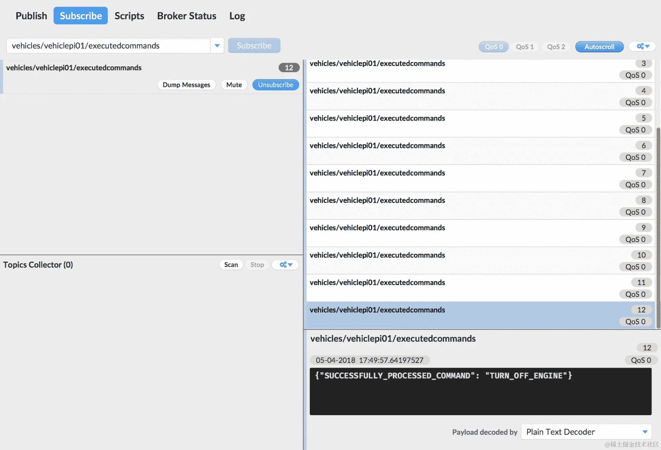This screenshot has height=450, width=661.
Task: Click the QoS 0 badge in message 7
Action: [x=635, y=185]
